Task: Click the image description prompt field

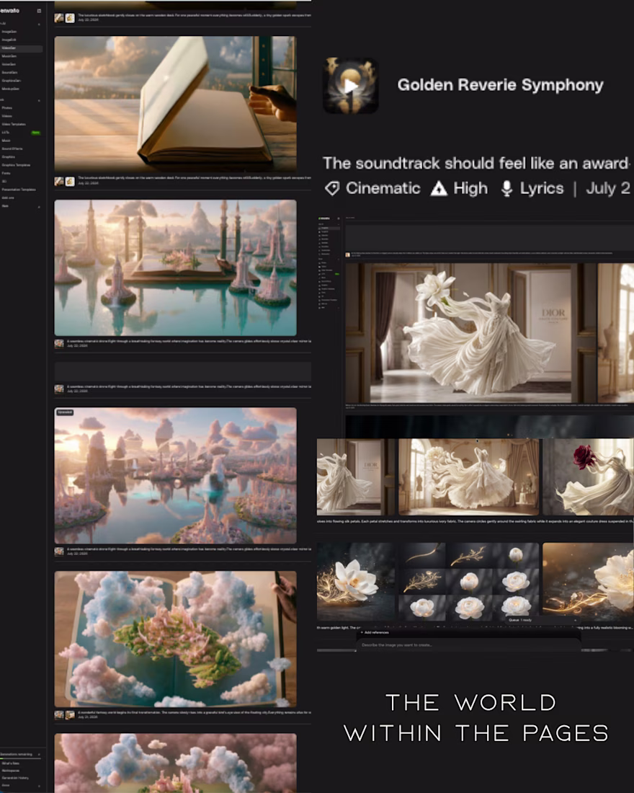Action: [470, 645]
